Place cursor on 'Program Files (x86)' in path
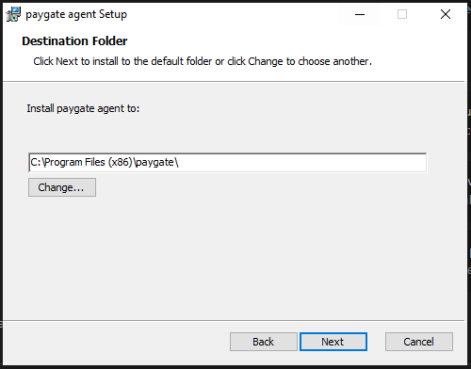Screen dimensions: 471x369 point(89,163)
